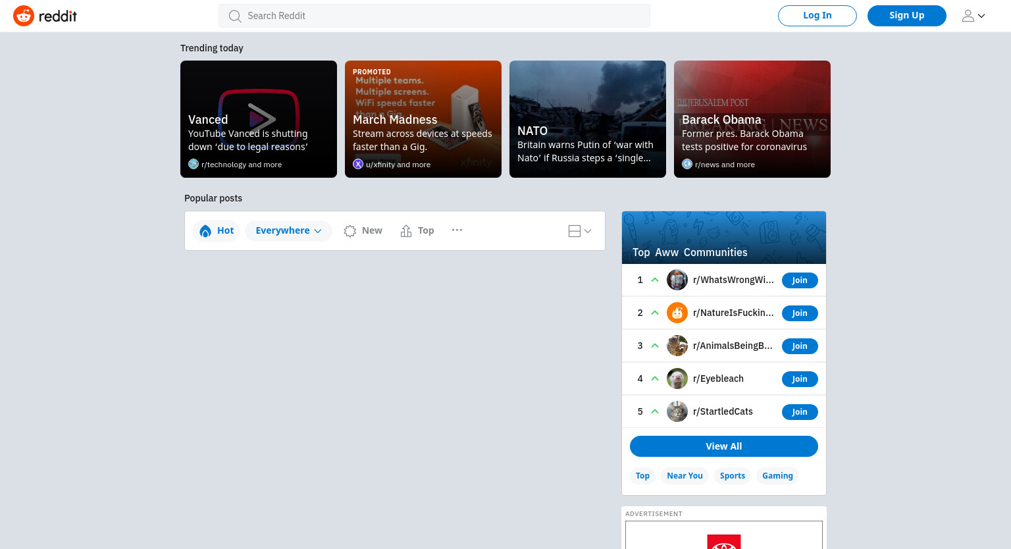
Task: Select the Gaming category chip
Action: tap(777, 476)
